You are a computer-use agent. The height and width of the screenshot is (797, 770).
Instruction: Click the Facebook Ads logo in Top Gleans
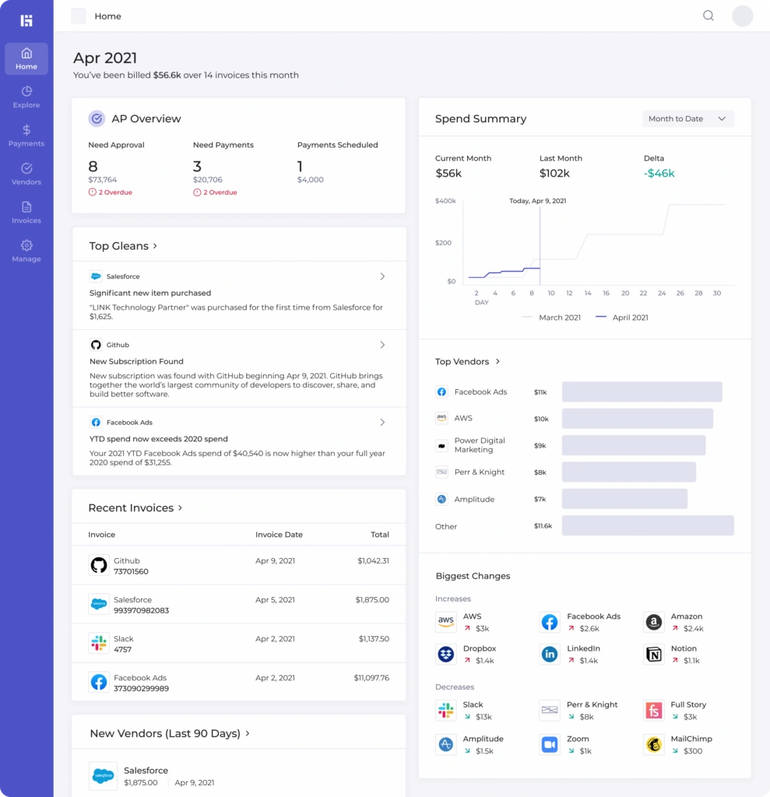96,423
